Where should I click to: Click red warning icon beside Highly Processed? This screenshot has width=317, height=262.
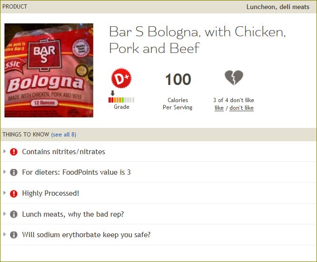tap(13, 193)
